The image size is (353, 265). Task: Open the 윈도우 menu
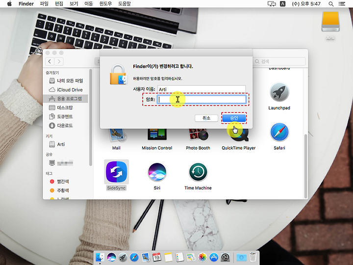pyautogui.click(x=105, y=3)
